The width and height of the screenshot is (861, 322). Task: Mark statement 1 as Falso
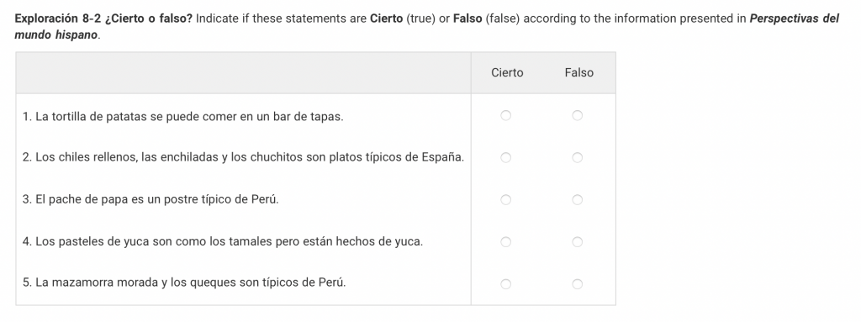pos(577,115)
